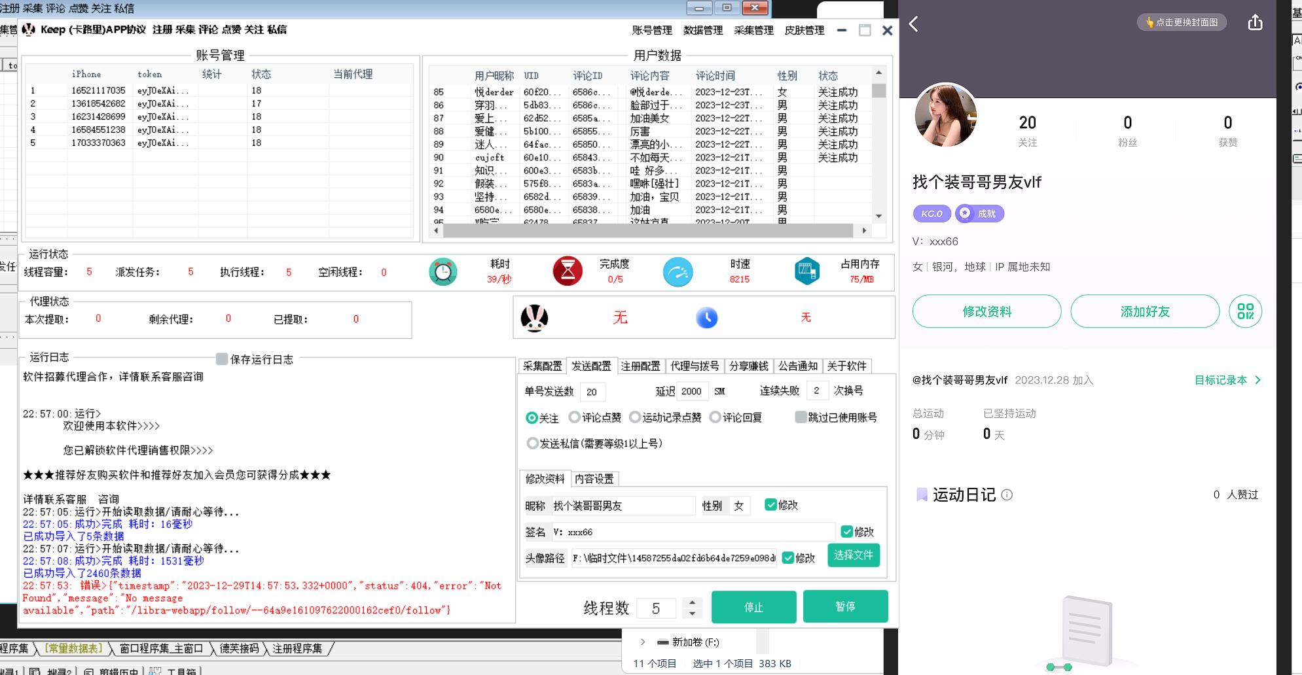1302x675 pixels.
Task: Click the rabbit logo in proxy panel
Action: [x=534, y=318]
